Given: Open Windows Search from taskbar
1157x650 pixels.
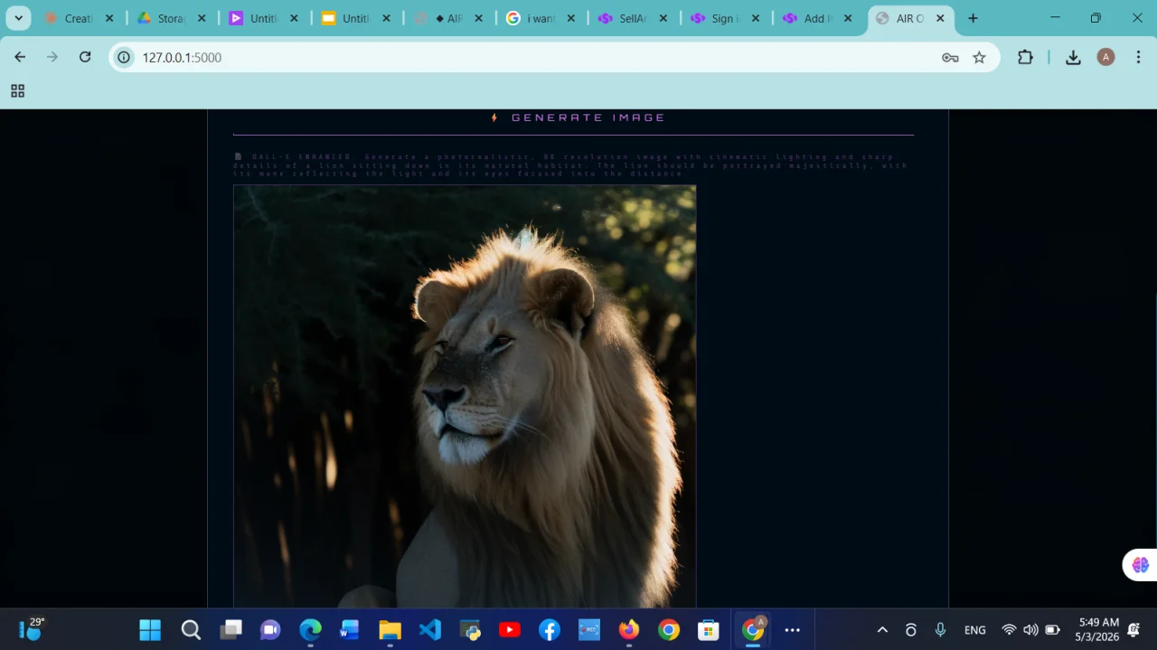Looking at the screenshot, I should (191, 630).
